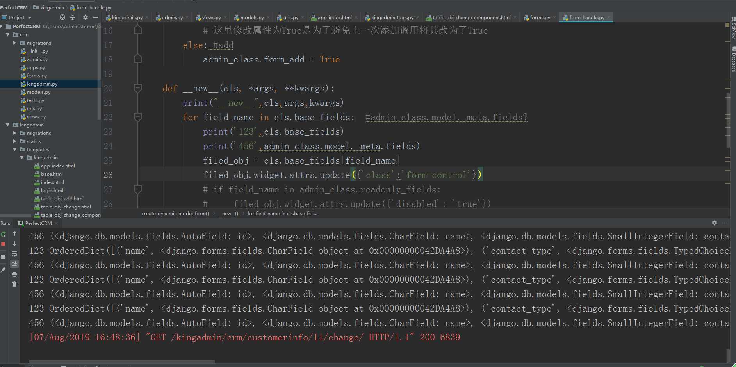The height and width of the screenshot is (367, 736).
Task: Hide the Project tool window
Action: pyautogui.click(x=96, y=17)
